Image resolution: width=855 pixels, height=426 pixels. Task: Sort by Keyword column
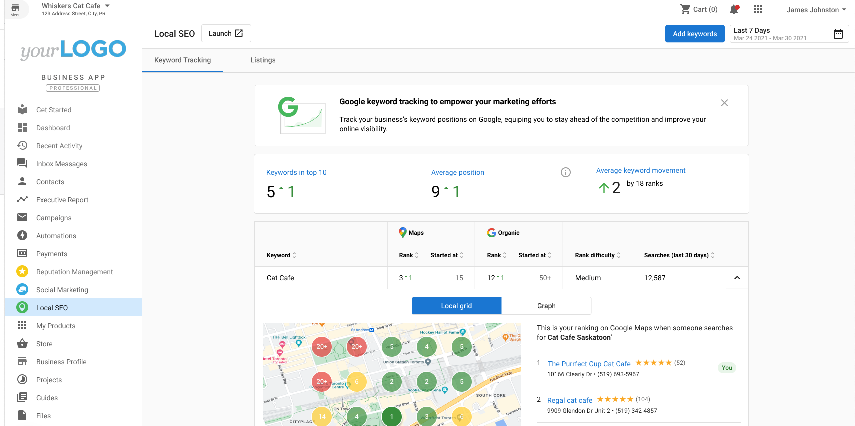281,255
